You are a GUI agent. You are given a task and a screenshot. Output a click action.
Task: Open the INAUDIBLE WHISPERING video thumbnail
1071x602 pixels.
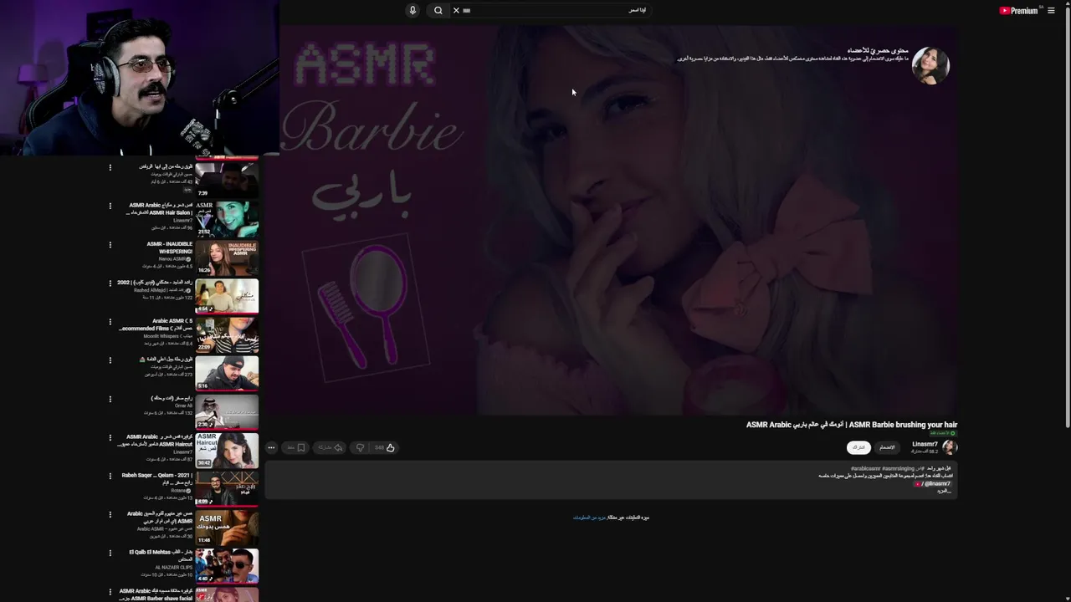[227, 258]
